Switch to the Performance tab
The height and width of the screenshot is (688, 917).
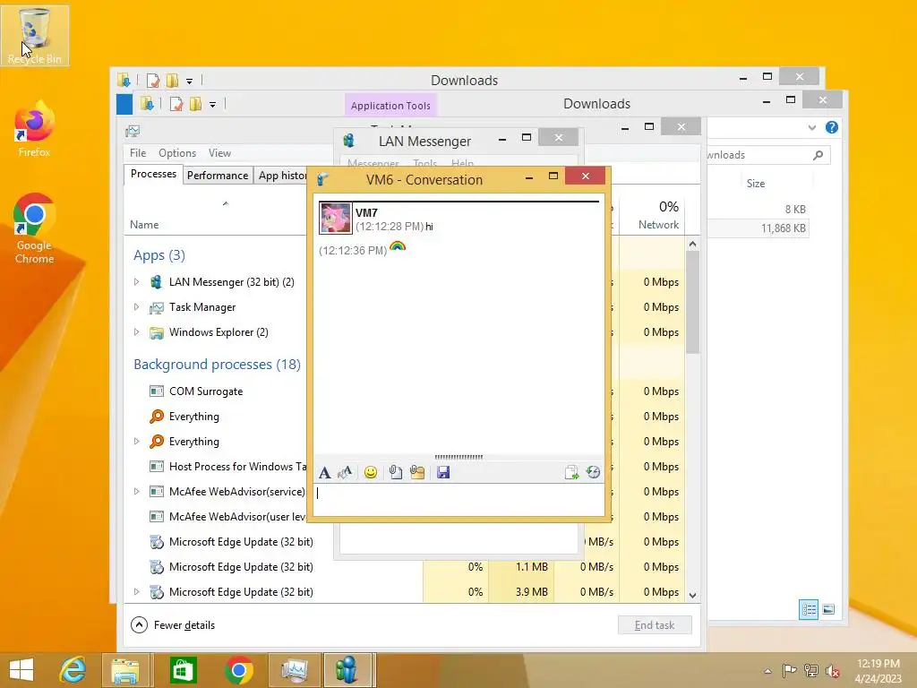(x=218, y=176)
